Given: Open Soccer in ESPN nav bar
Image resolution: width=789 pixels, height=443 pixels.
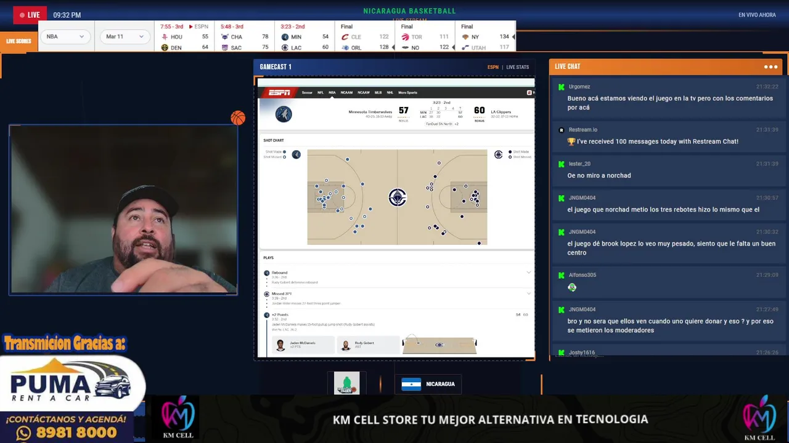Looking at the screenshot, I should (x=307, y=92).
